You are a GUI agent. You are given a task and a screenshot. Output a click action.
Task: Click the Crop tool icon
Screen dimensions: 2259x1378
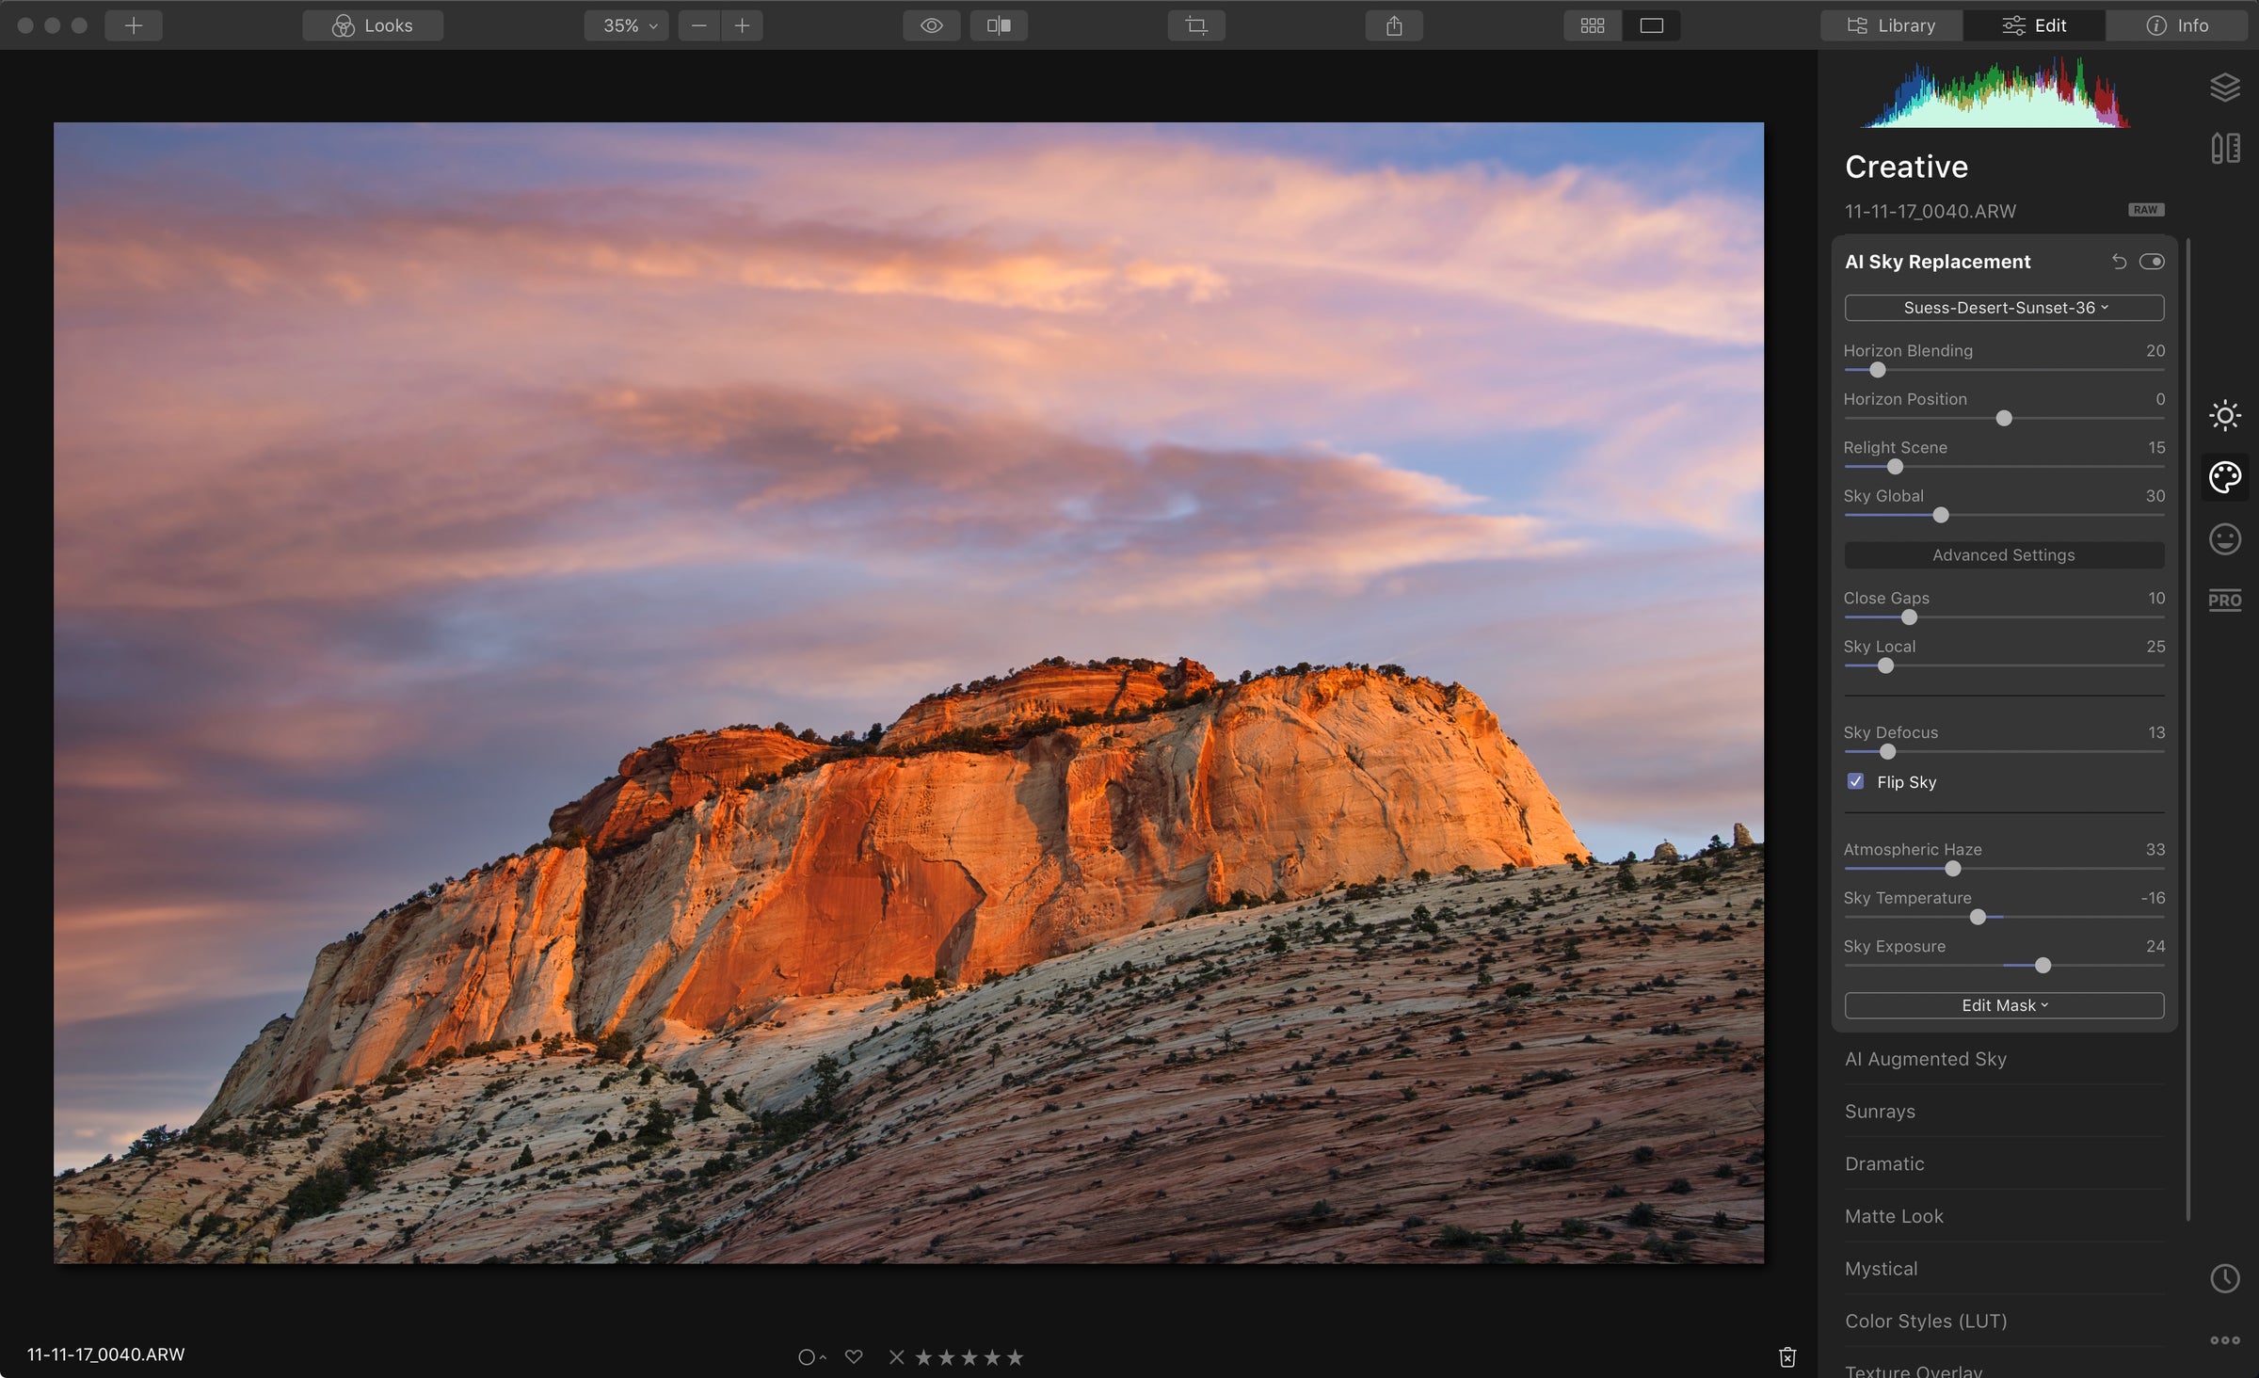tap(1196, 25)
